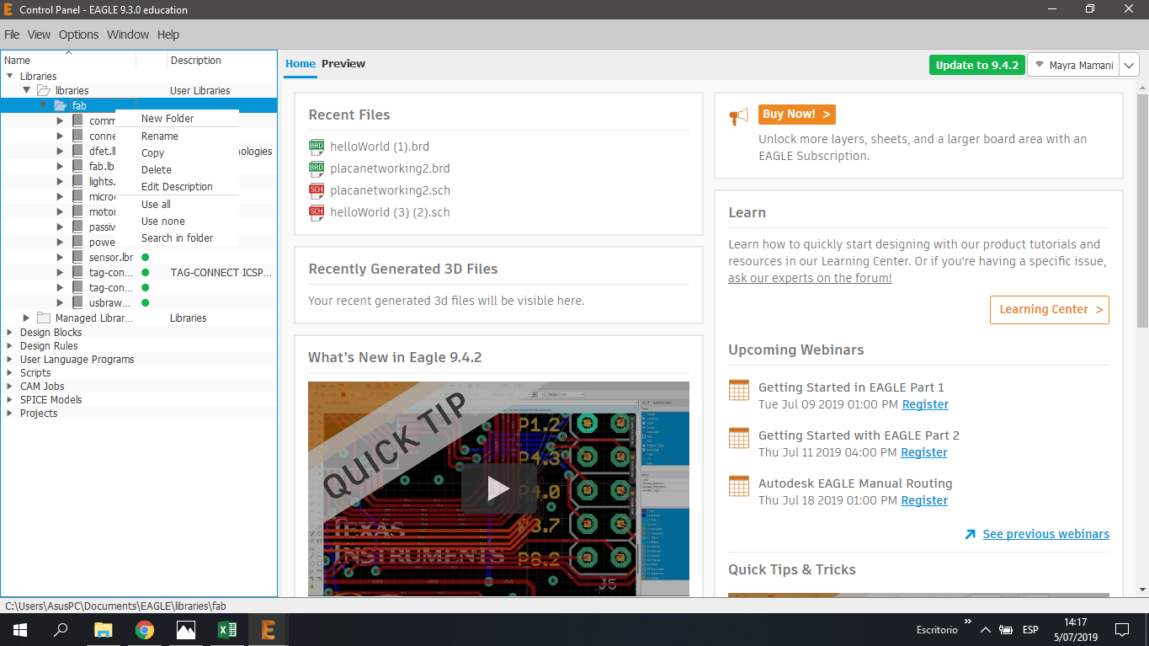Screen dimensions: 1149x646
Task: Click the Mayra Mamani account button
Action: tap(1073, 65)
